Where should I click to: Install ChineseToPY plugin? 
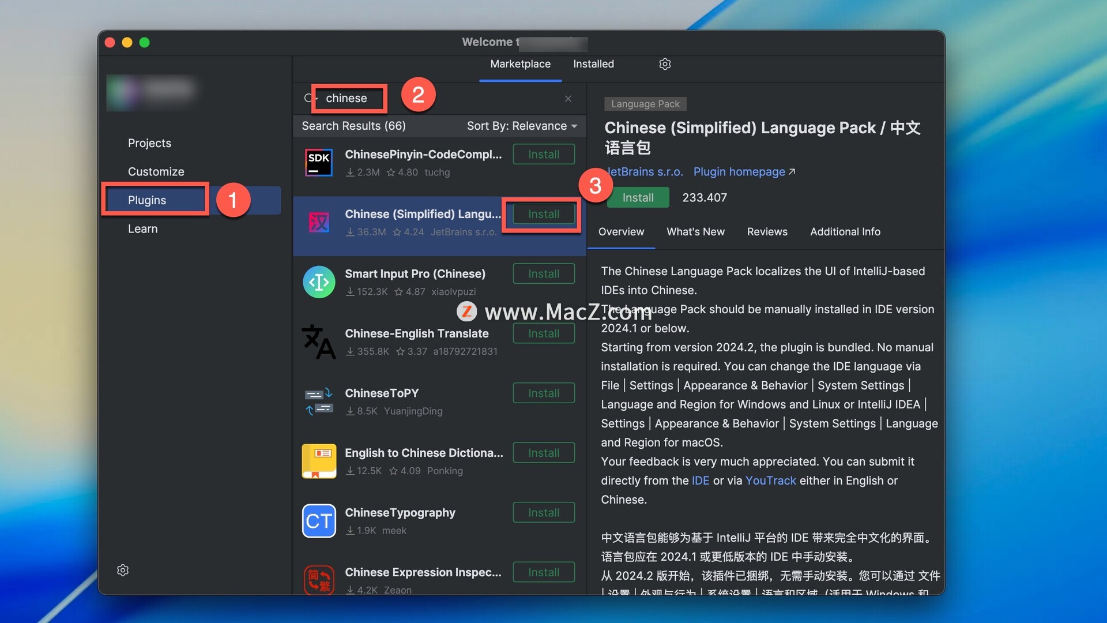click(x=544, y=393)
